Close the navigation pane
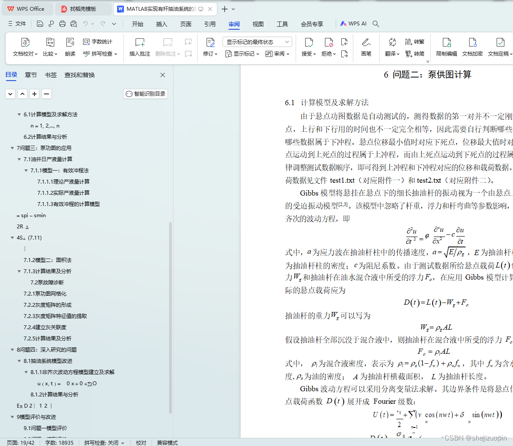The width and height of the screenshot is (513, 446). coord(163,75)
